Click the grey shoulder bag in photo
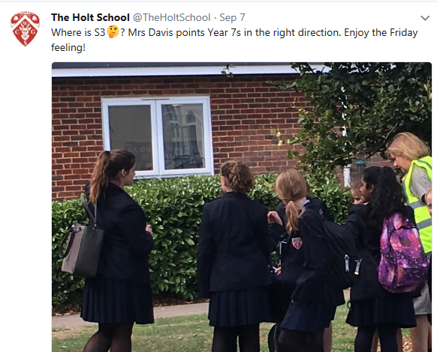Screen dimensions: 437x352 [x=82, y=249]
